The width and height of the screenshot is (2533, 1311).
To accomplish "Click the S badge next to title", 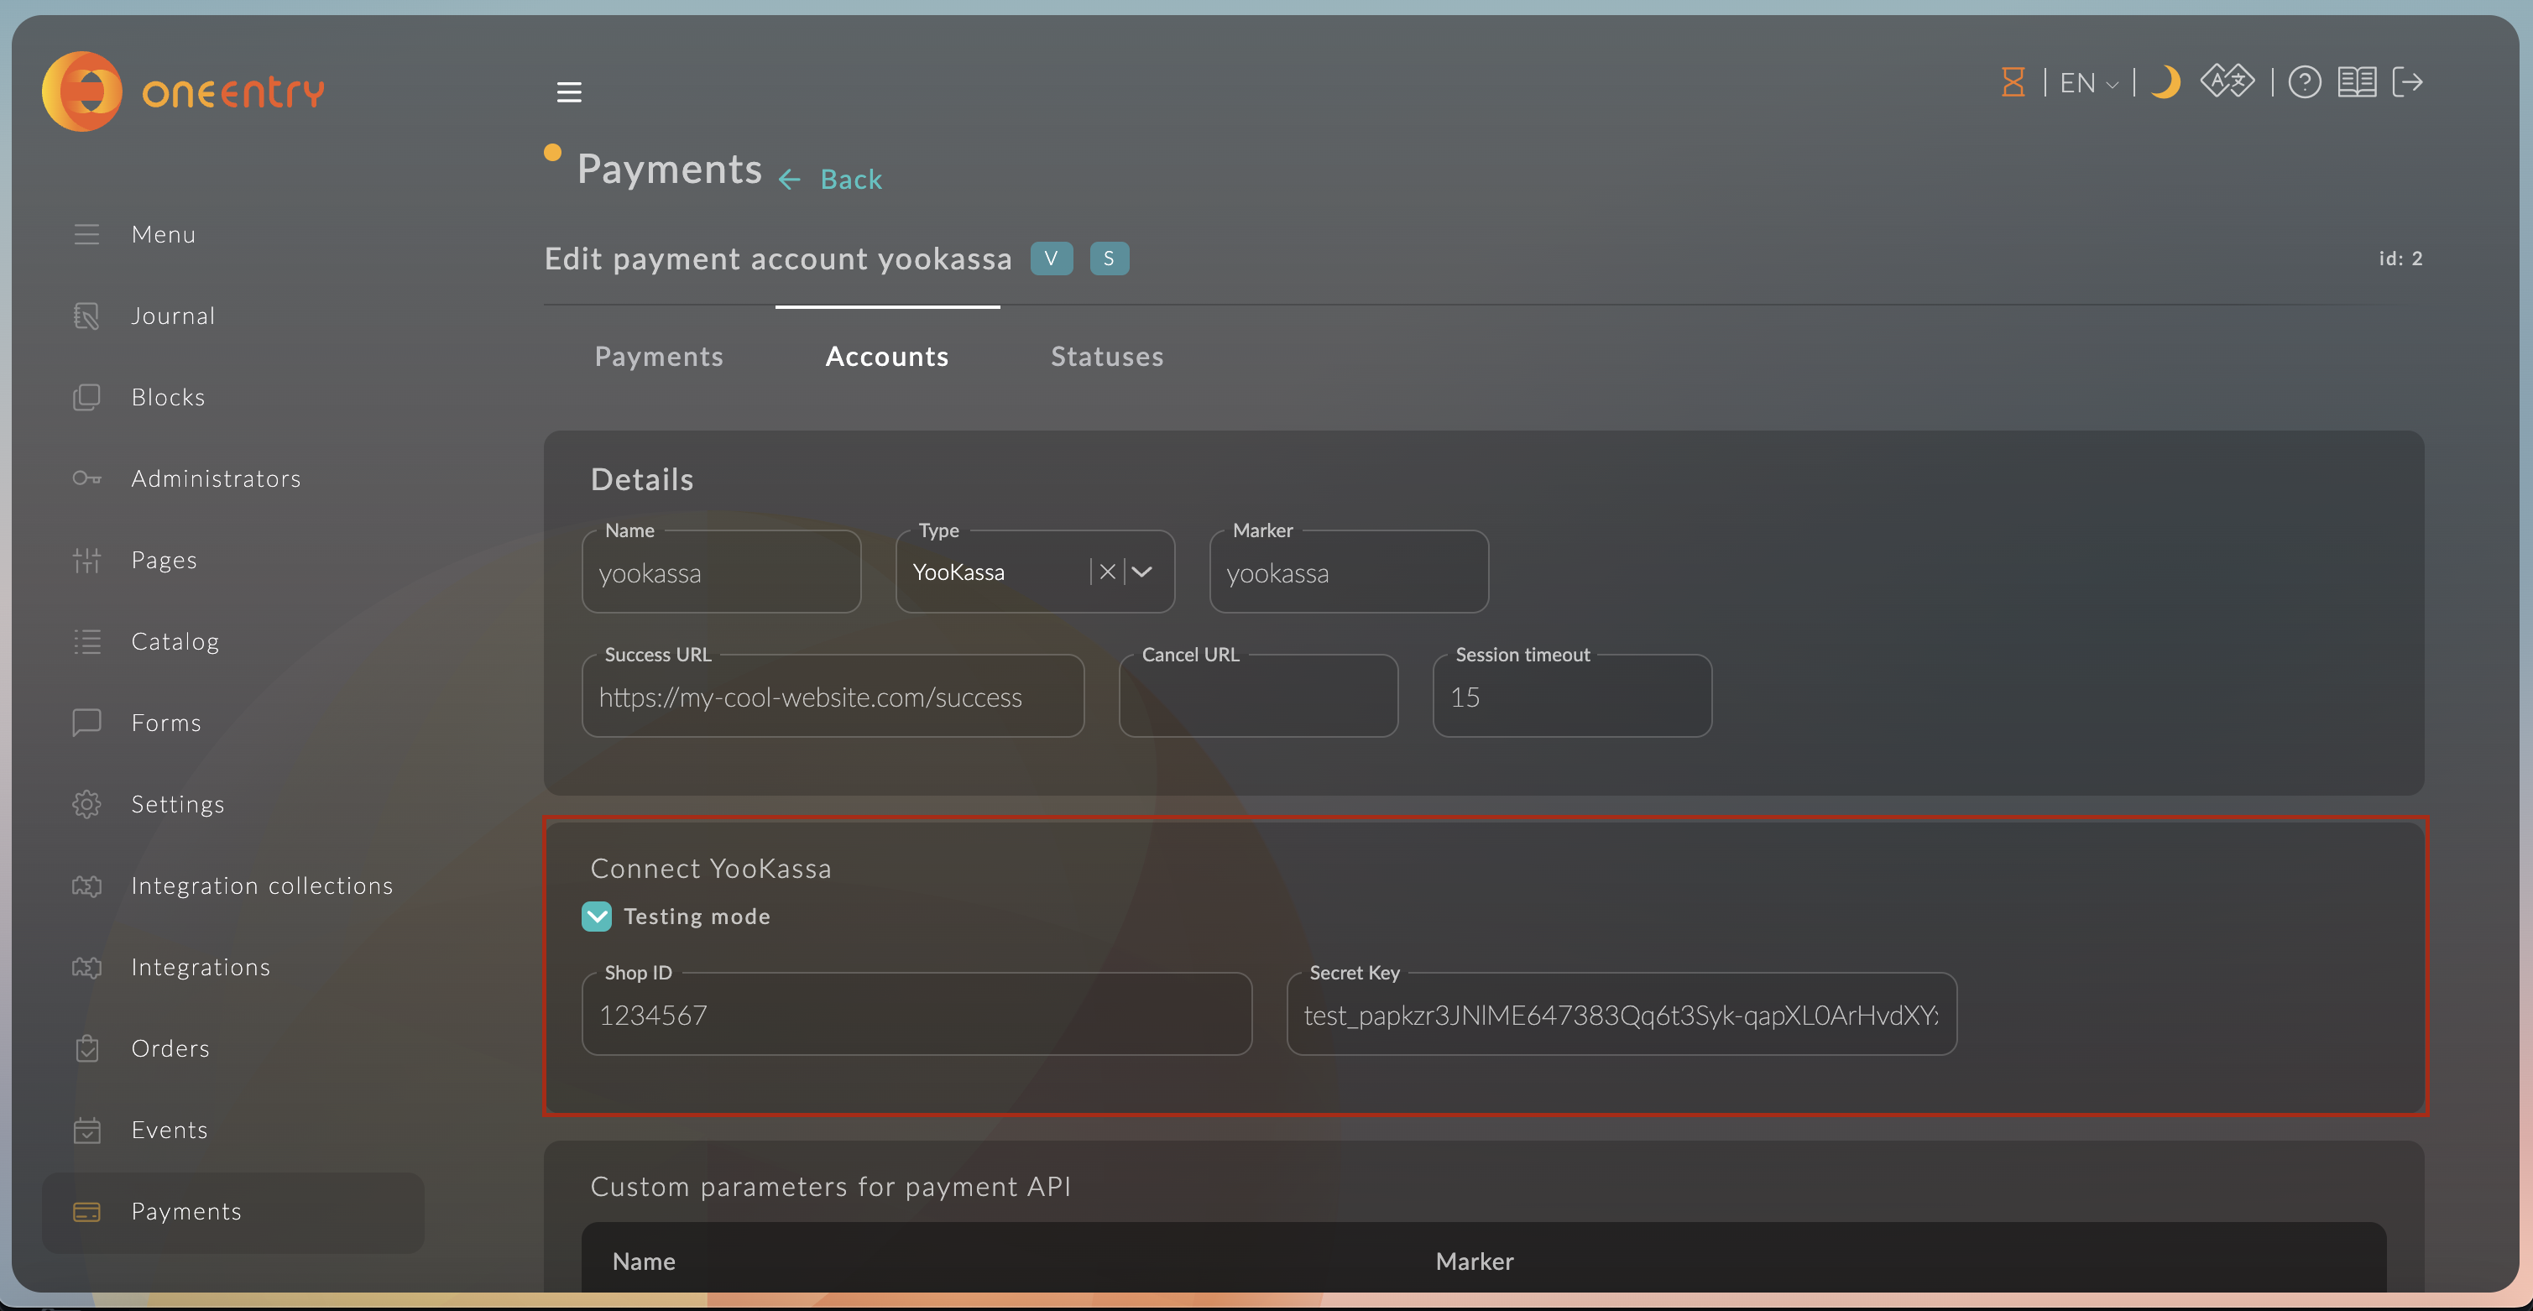I will (1110, 259).
